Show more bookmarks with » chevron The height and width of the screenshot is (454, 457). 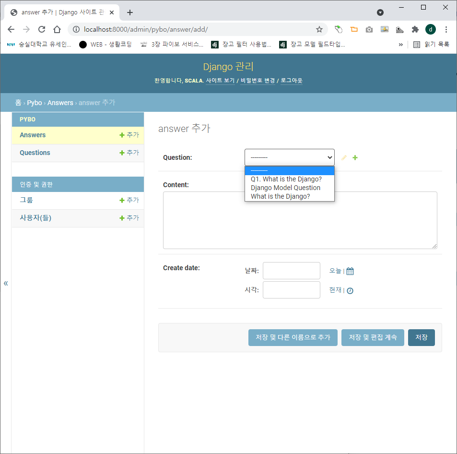[401, 44]
